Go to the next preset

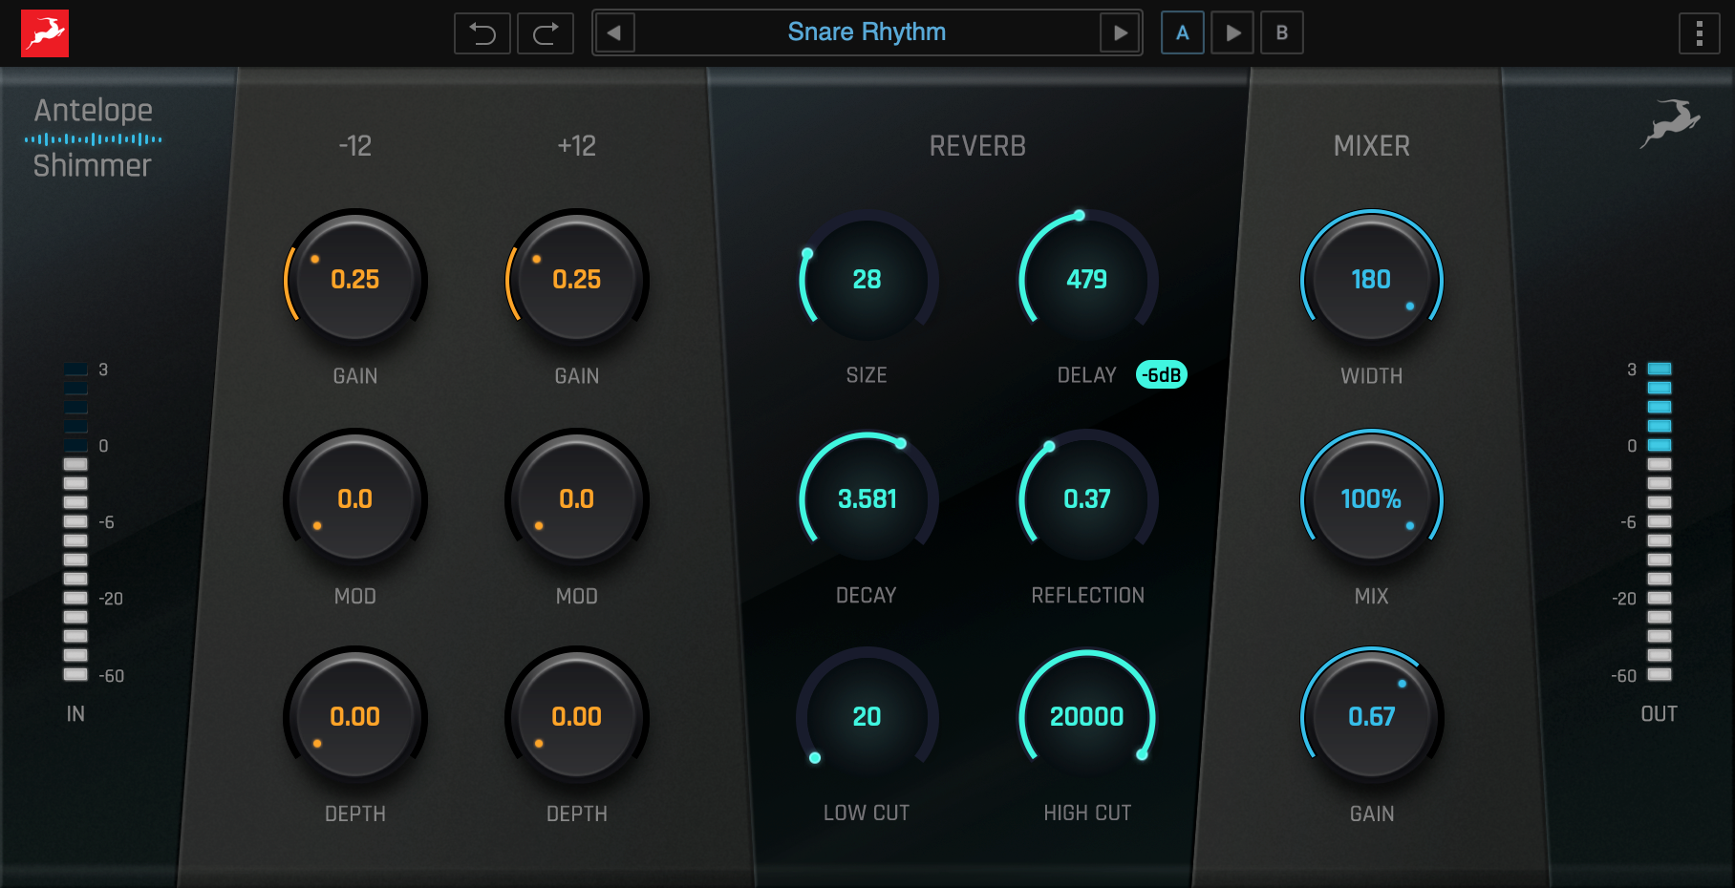[x=1120, y=33]
